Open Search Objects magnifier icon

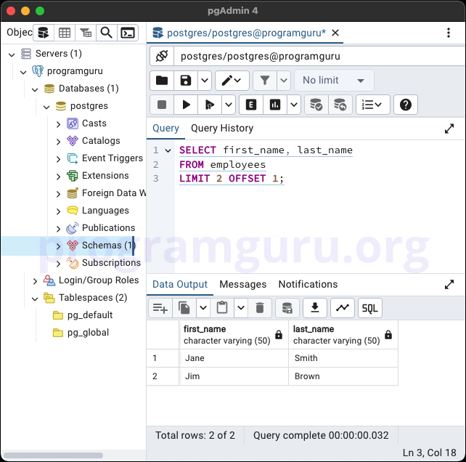point(107,33)
